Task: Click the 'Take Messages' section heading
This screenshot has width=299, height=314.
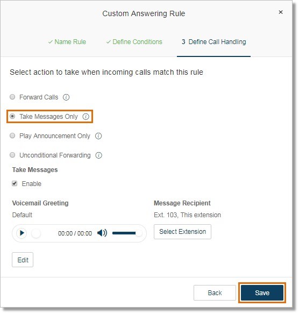Action: coord(35,170)
